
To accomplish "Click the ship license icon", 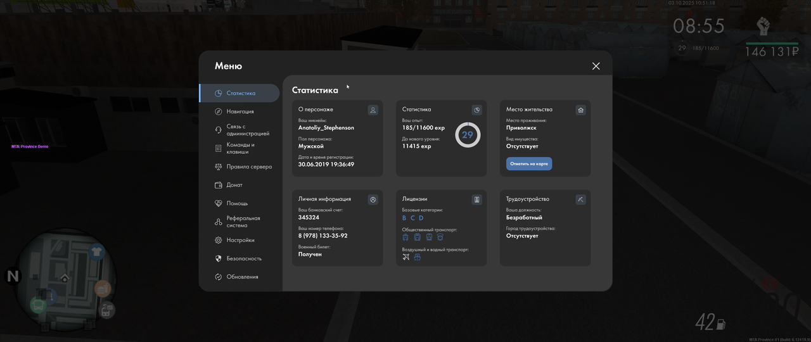I will point(418,257).
